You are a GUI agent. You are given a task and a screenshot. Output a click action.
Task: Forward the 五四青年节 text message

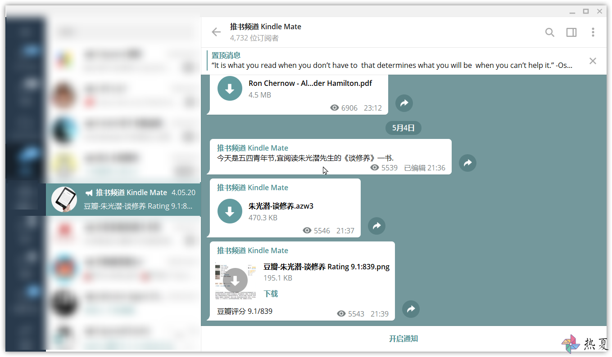[x=467, y=163]
